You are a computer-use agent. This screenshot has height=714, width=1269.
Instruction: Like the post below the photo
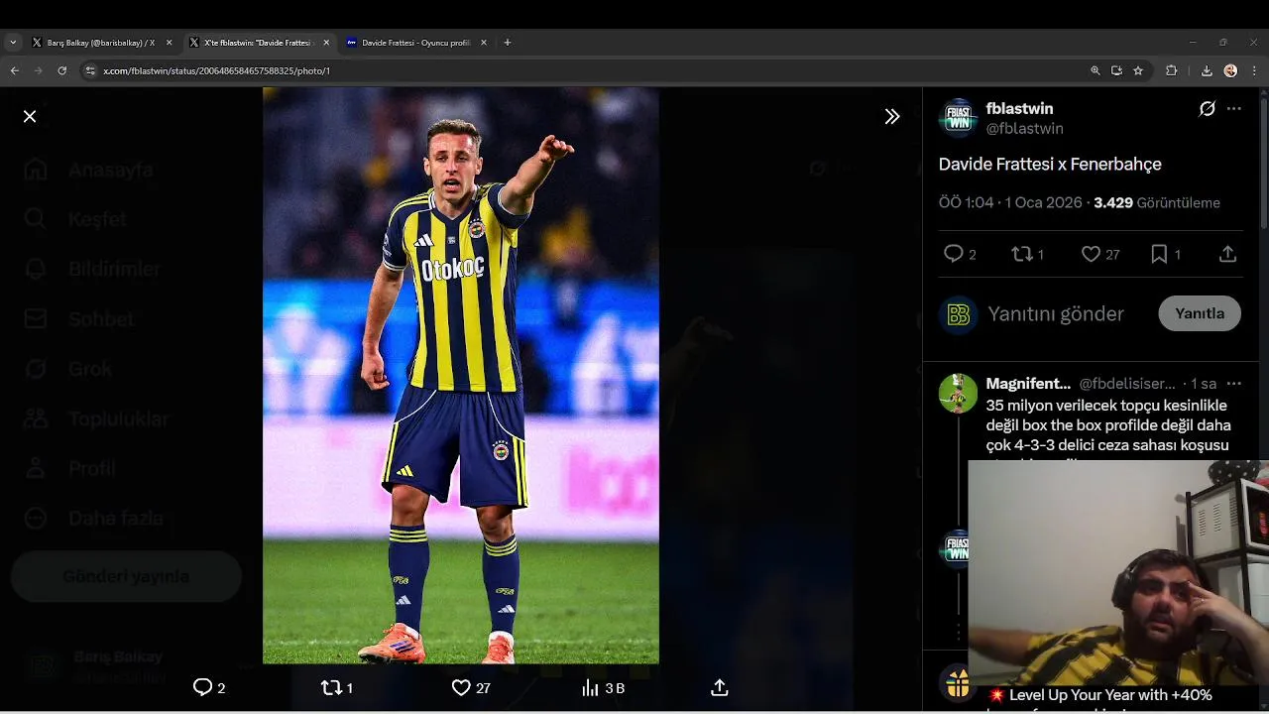click(x=461, y=687)
